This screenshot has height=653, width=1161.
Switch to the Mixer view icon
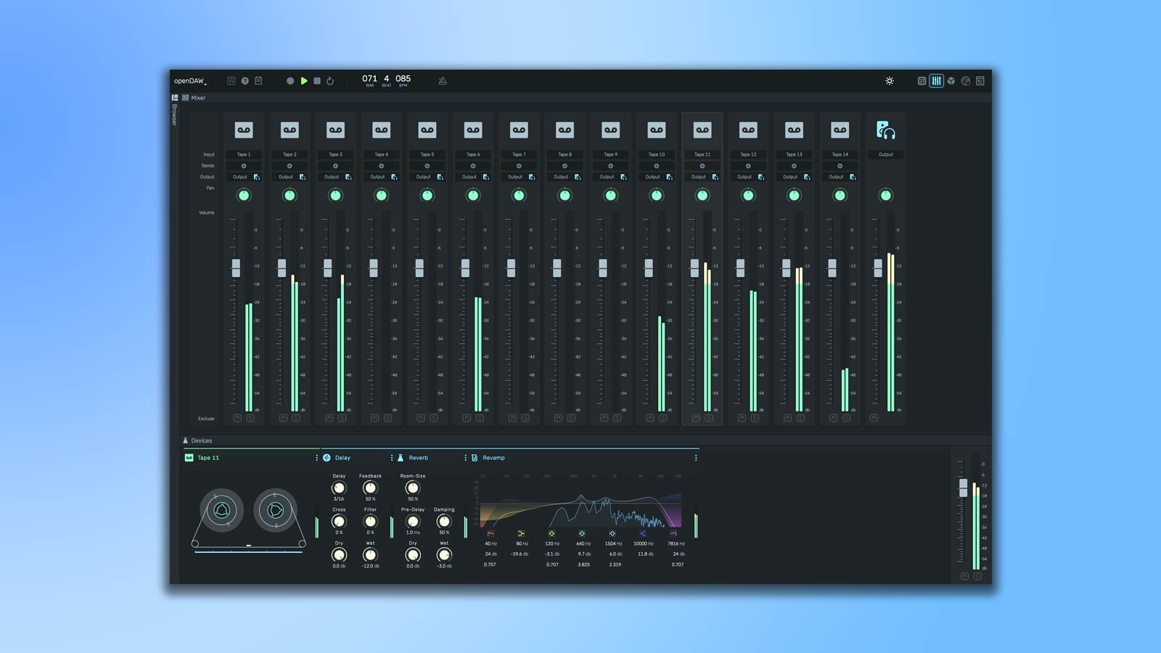click(937, 81)
